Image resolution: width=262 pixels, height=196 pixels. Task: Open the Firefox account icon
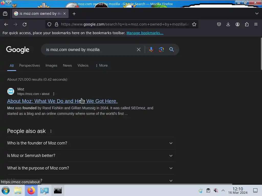click(237, 24)
